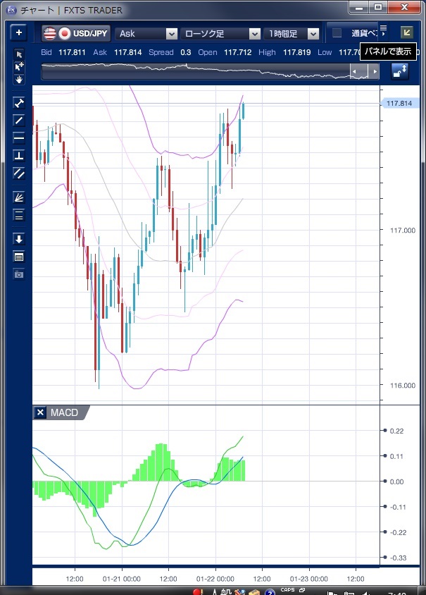This screenshot has height=595, width=426.
Task: Click the down arrow tool in sidebar
Action: [19, 239]
